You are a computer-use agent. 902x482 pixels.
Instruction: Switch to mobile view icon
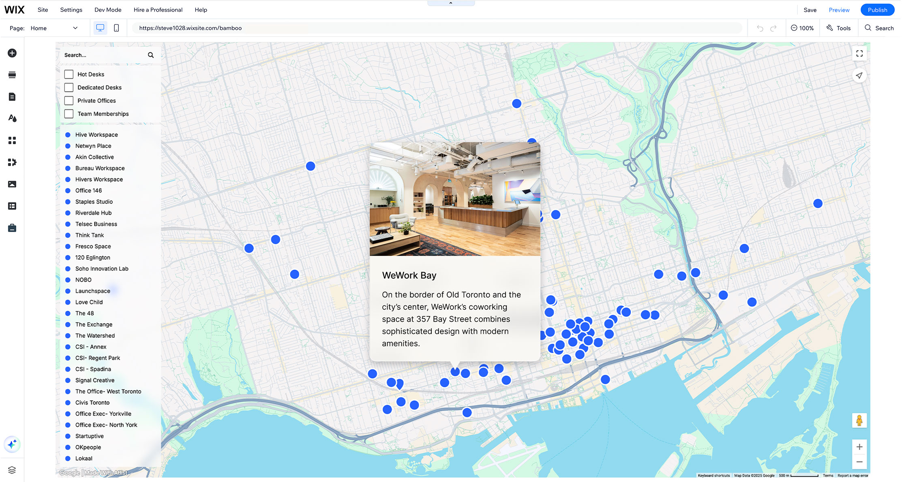click(x=116, y=28)
